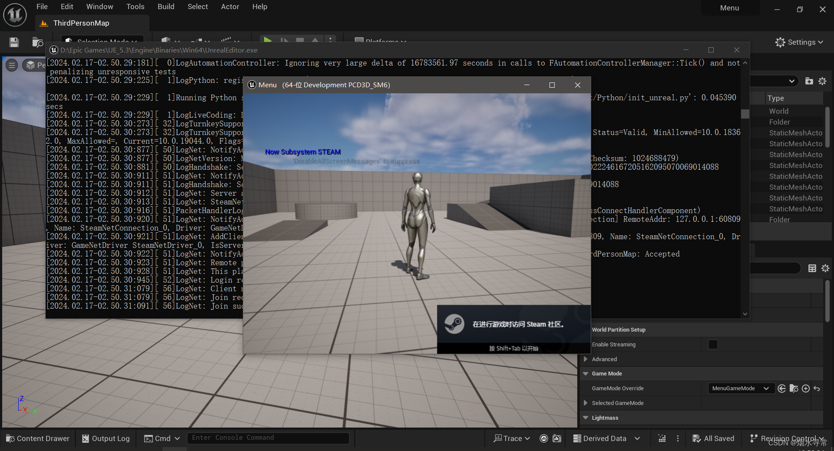834x451 pixels.
Task: Open the Details property matrix table icon
Action: pos(812,268)
